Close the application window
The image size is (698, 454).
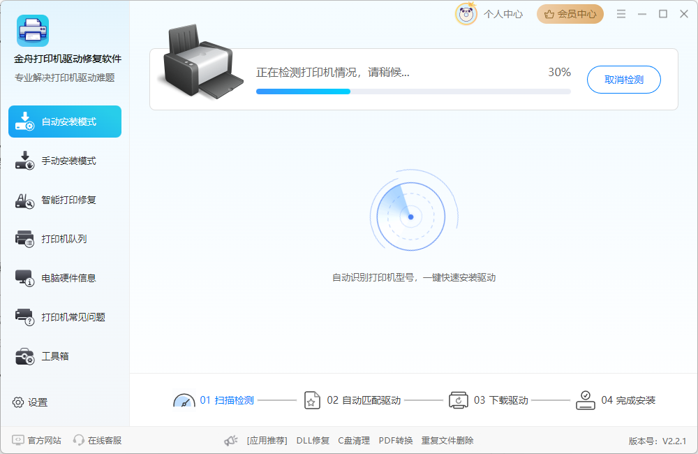click(684, 14)
